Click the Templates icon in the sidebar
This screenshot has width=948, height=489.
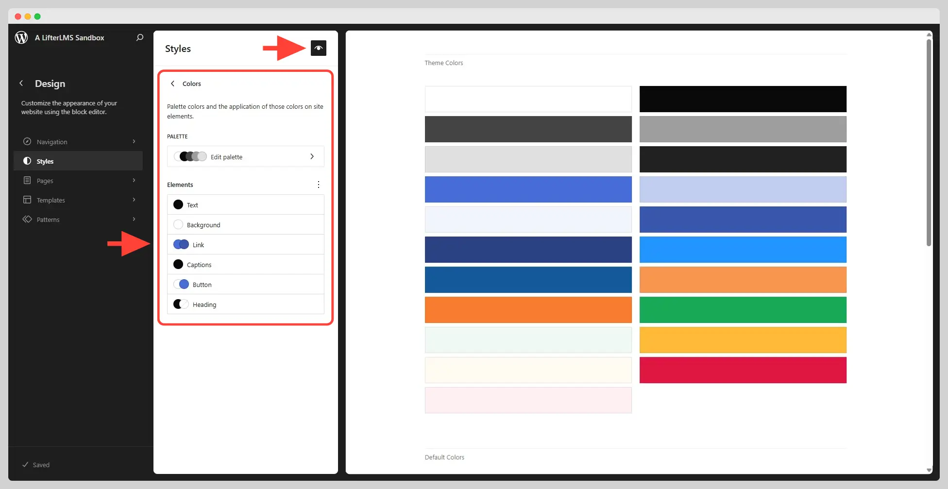point(27,200)
